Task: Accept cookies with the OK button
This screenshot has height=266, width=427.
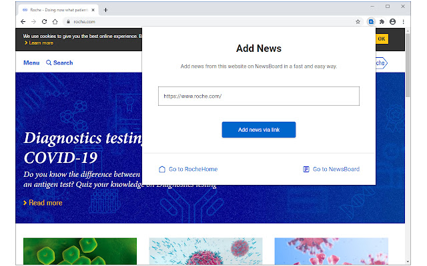Action: tap(382, 39)
